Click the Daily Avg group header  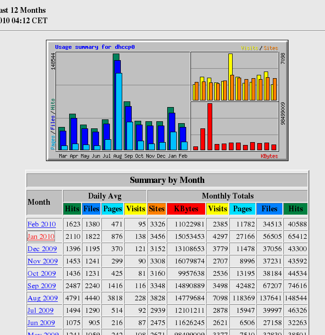pyautogui.click(x=105, y=196)
